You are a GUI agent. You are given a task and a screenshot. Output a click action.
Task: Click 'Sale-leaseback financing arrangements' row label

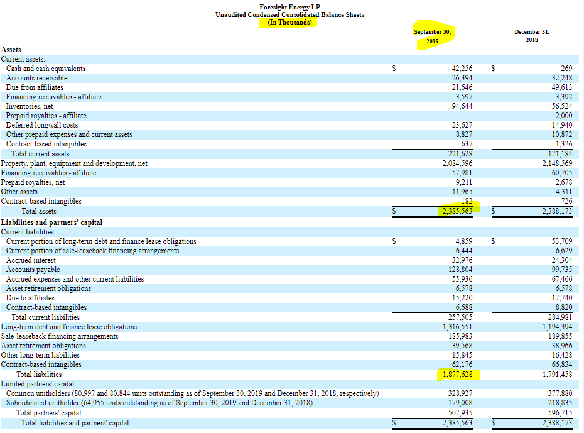click(x=60, y=336)
